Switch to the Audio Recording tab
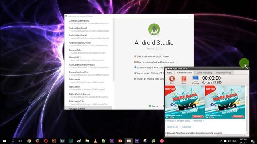Viewport: 257px width, 144px height. (224, 73)
